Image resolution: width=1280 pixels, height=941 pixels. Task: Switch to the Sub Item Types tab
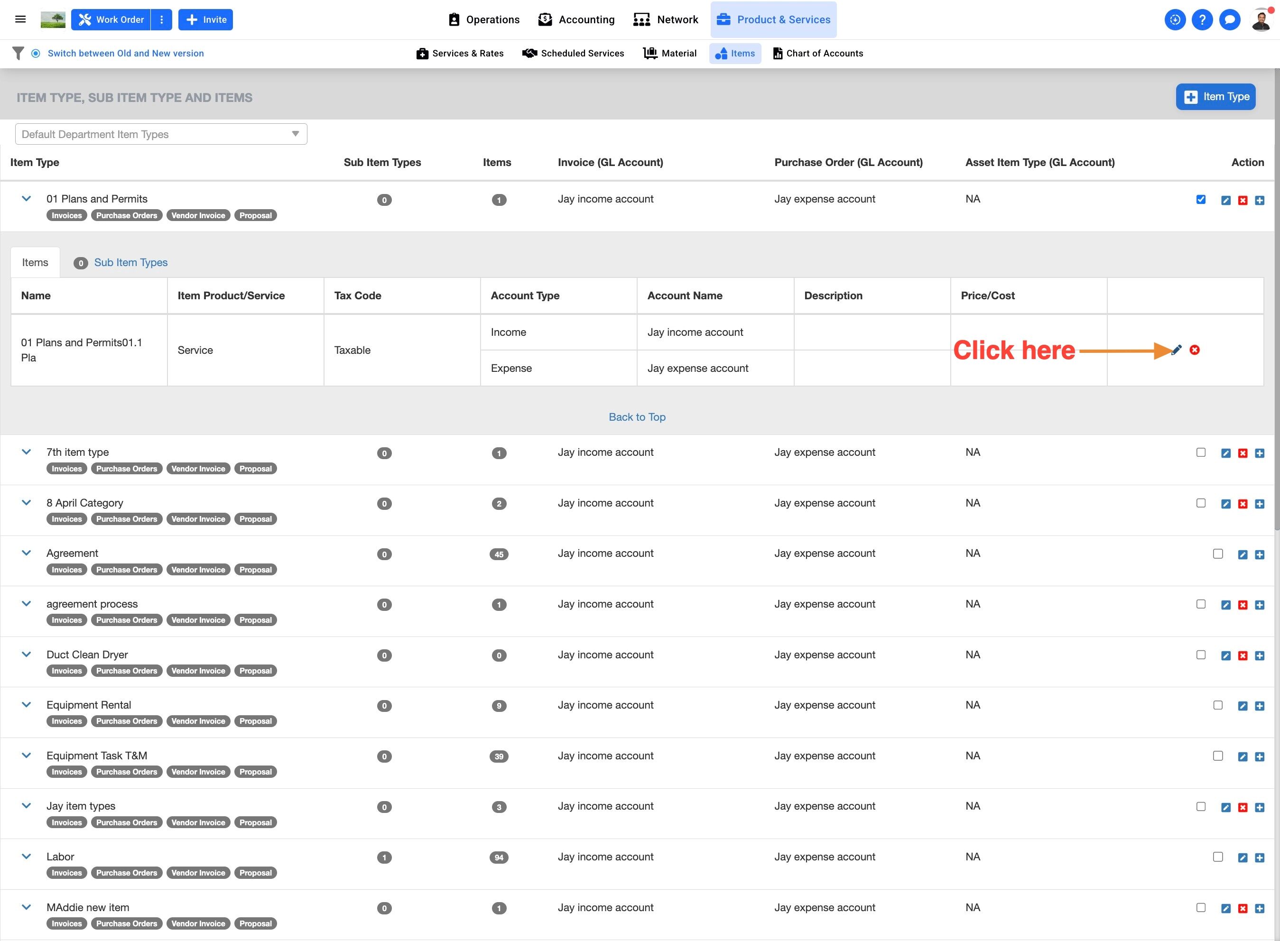click(x=130, y=263)
